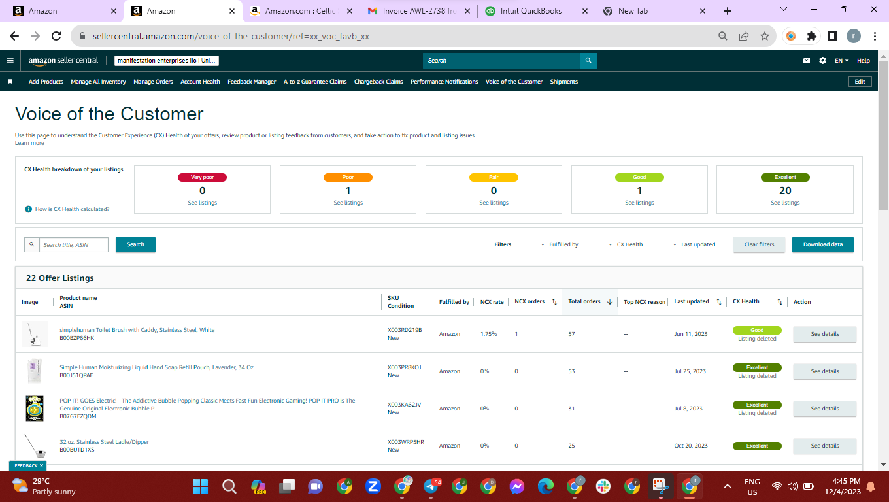Expand the CX Health filter dropdown
The height and width of the screenshot is (502, 889).
tap(626, 244)
